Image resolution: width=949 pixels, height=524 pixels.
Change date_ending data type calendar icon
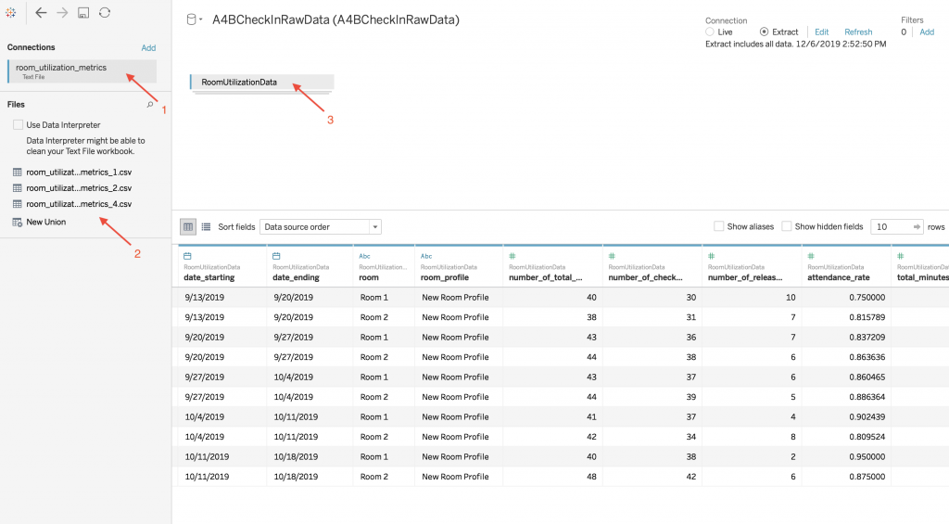(x=276, y=256)
